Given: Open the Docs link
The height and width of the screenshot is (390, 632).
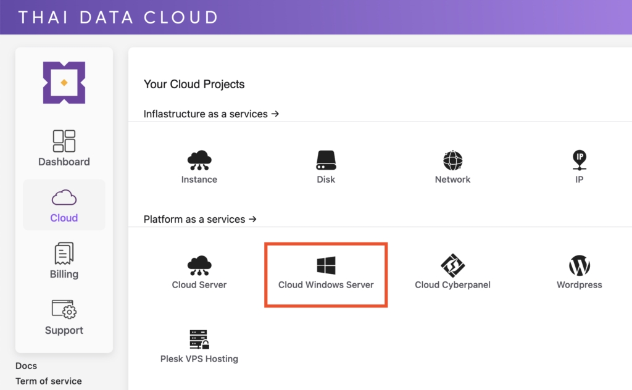Looking at the screenshot, I should 26,366.
